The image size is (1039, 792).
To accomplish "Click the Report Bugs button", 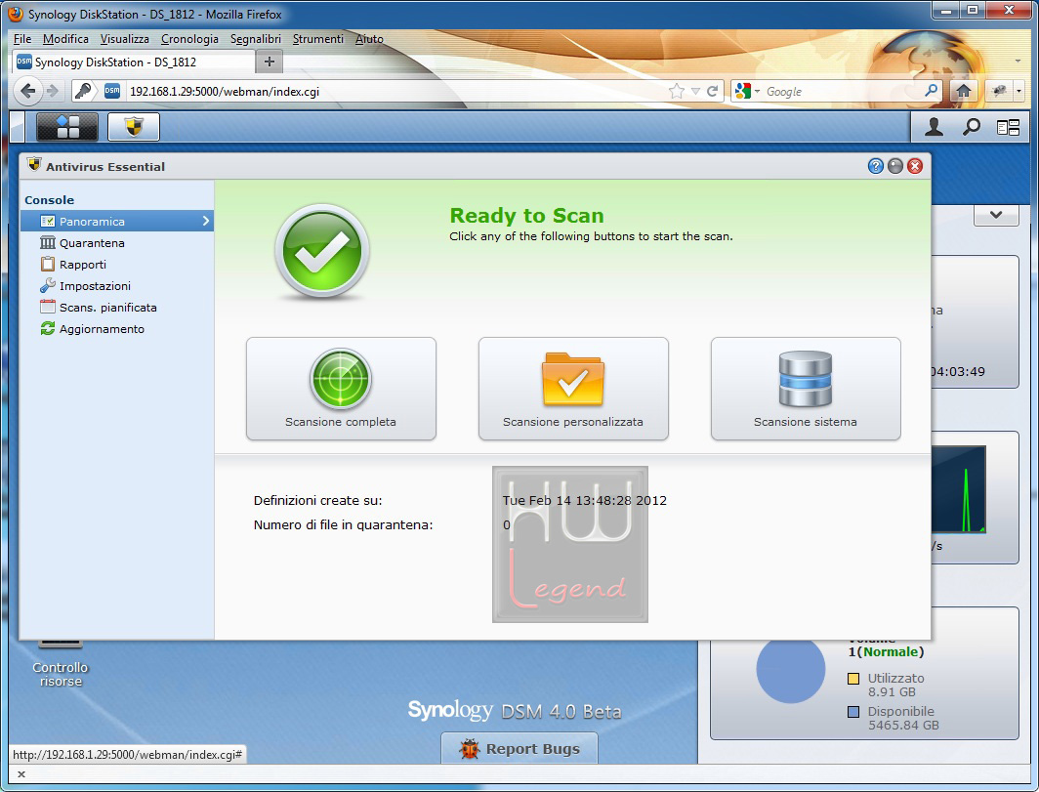I will [x=519, y=748].
